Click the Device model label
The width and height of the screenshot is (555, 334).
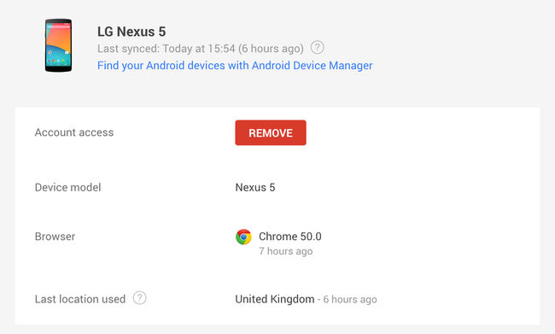point(67,187)
